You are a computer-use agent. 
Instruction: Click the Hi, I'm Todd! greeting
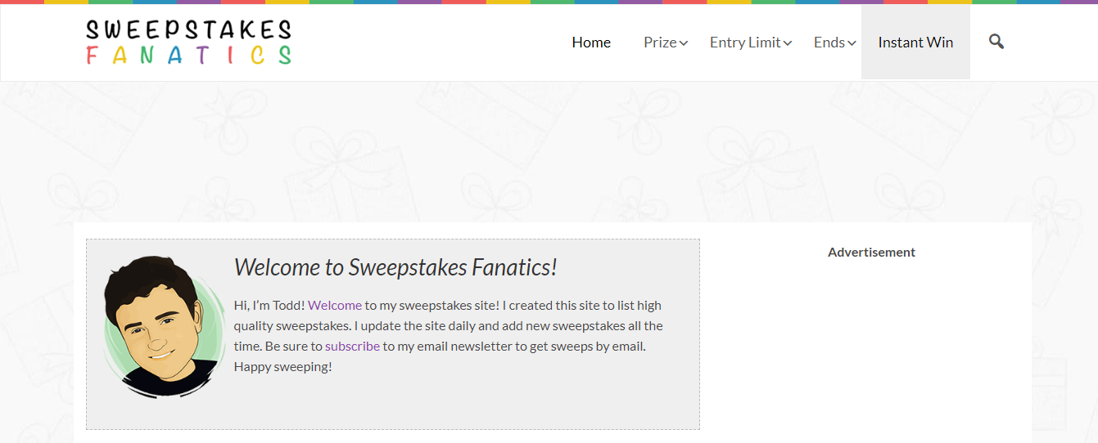(269, 305)
